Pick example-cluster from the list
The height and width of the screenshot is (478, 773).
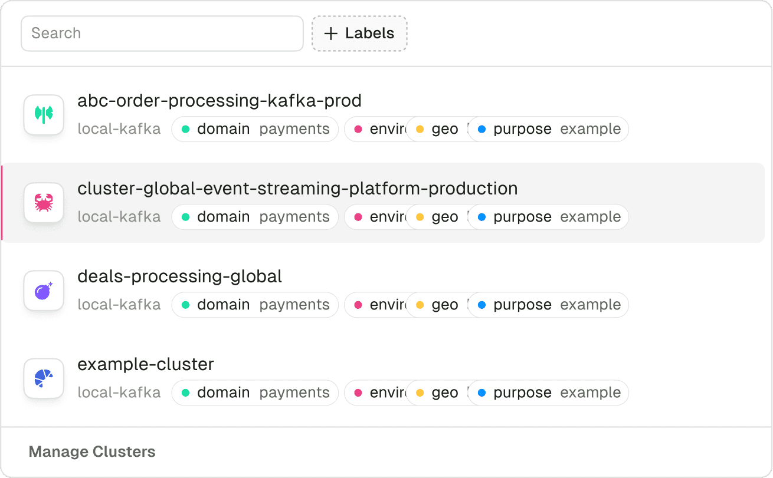[145, 364]
